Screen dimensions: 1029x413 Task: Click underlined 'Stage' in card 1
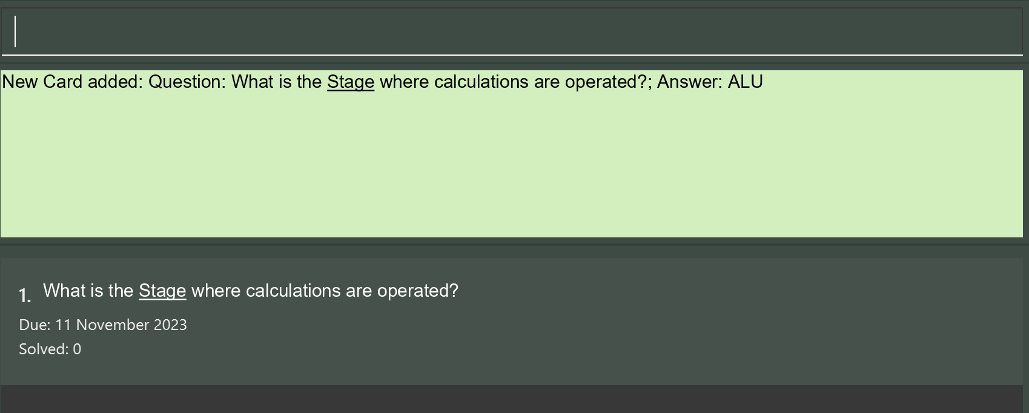(162, 291)
